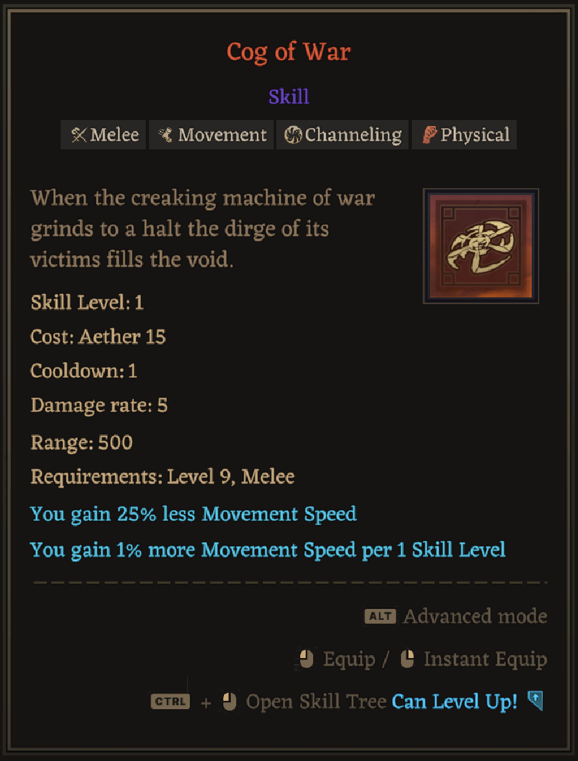
Task: Click the Cog of War skill icon
Action: click(x=481, y=246)
